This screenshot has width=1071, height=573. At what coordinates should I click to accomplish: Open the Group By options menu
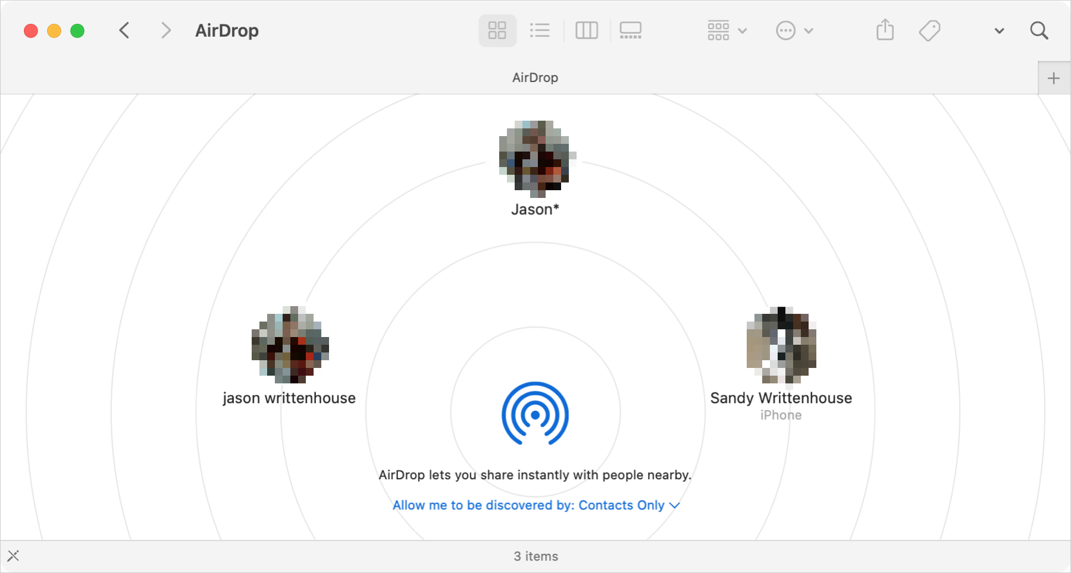(x=727, y=30)
